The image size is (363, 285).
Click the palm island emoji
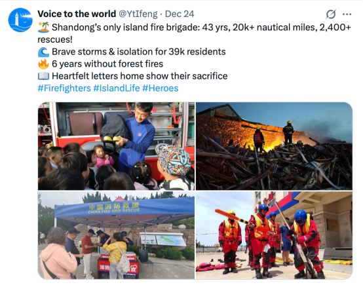(x=43, y=28)
